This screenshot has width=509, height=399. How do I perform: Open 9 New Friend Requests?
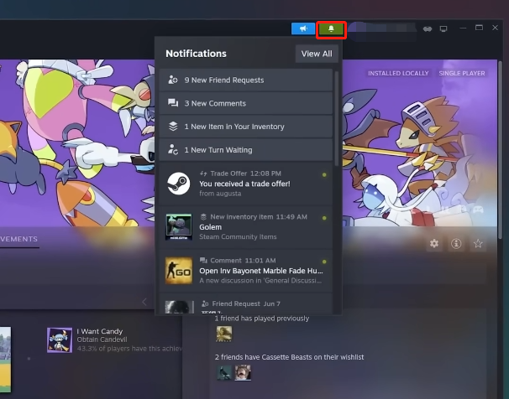[x=246, y=80]
